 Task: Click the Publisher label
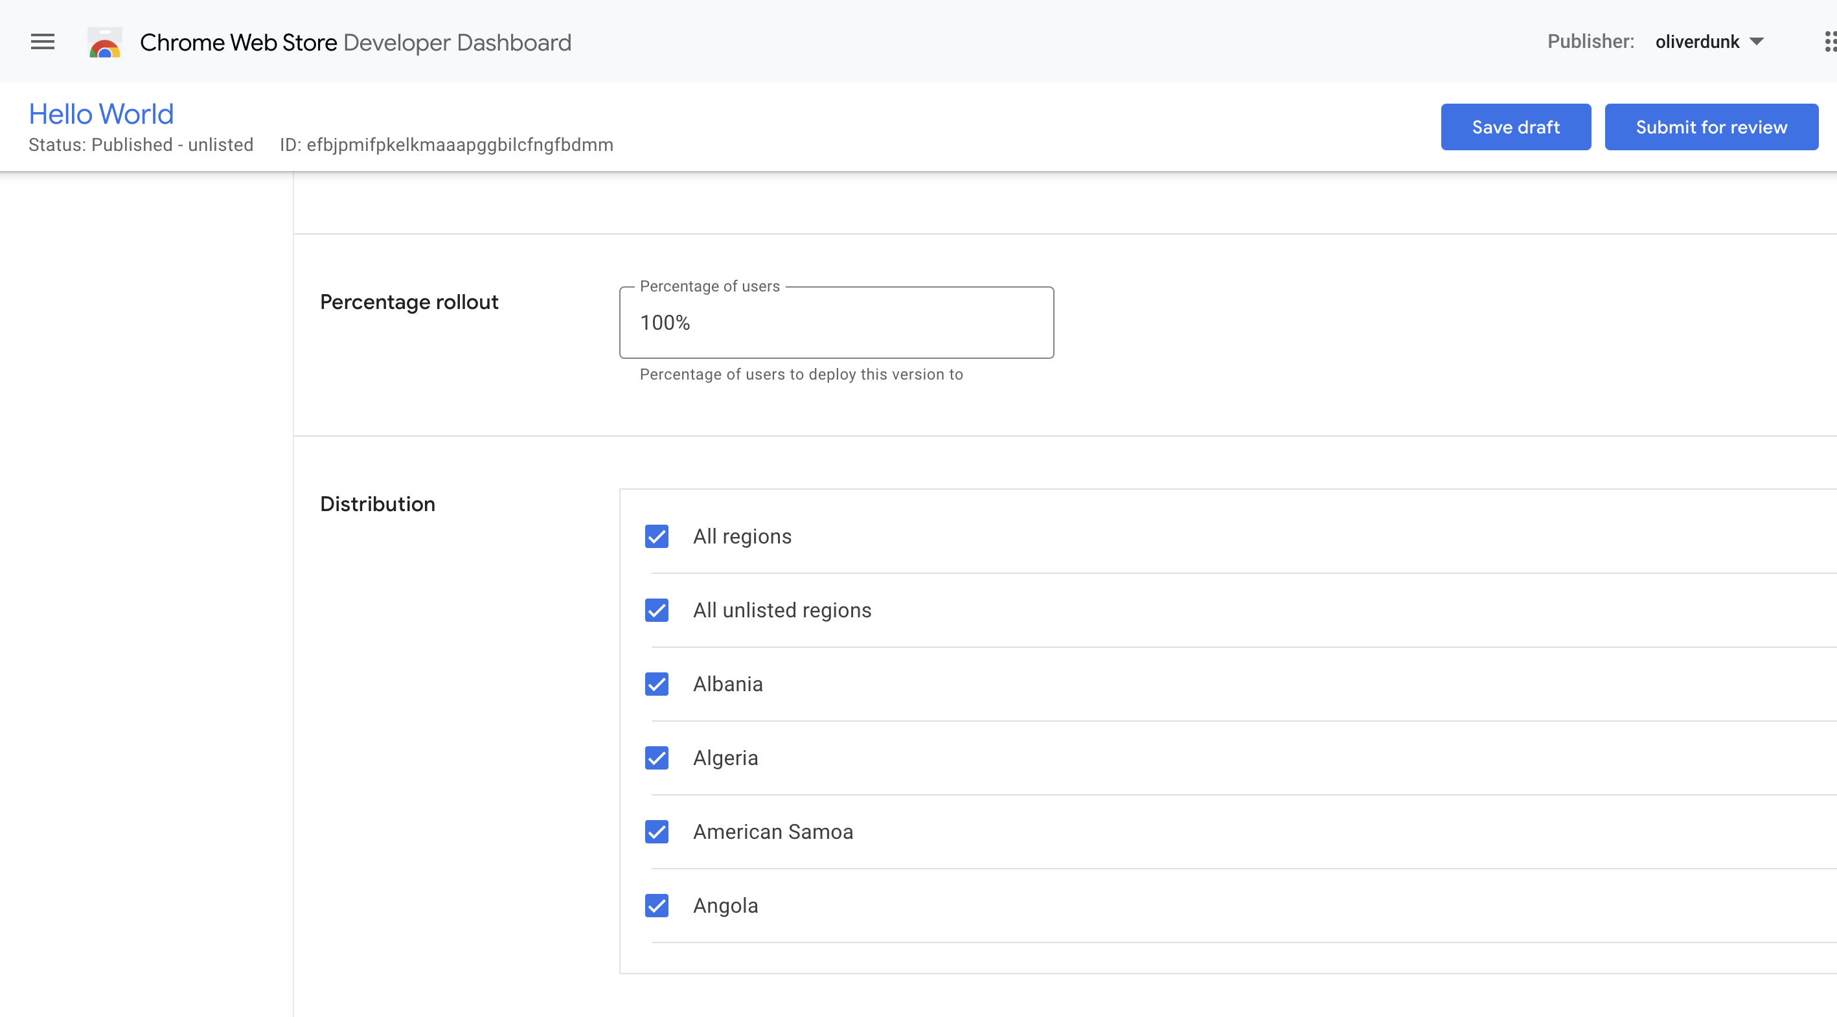click(x=1590, y=41)
